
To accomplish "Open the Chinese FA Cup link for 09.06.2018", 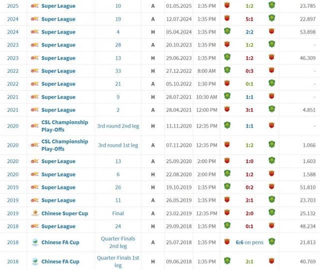I will 60,262.
